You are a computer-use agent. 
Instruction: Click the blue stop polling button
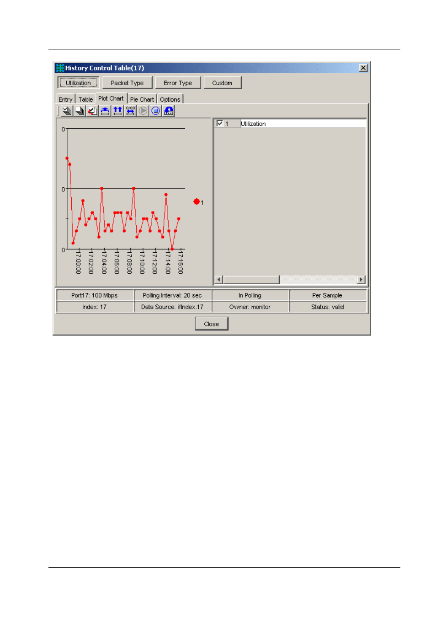pos(156,111)
